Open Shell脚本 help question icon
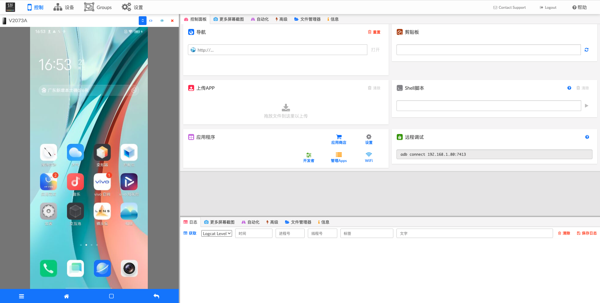Image resolution: width=600 pixels, height=303 pixels. (x=569, y=88)
